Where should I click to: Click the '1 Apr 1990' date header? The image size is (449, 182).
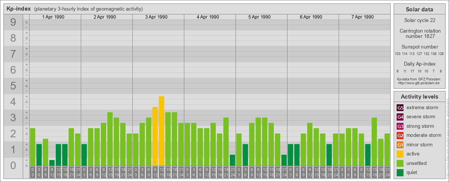tap(53, 17)
